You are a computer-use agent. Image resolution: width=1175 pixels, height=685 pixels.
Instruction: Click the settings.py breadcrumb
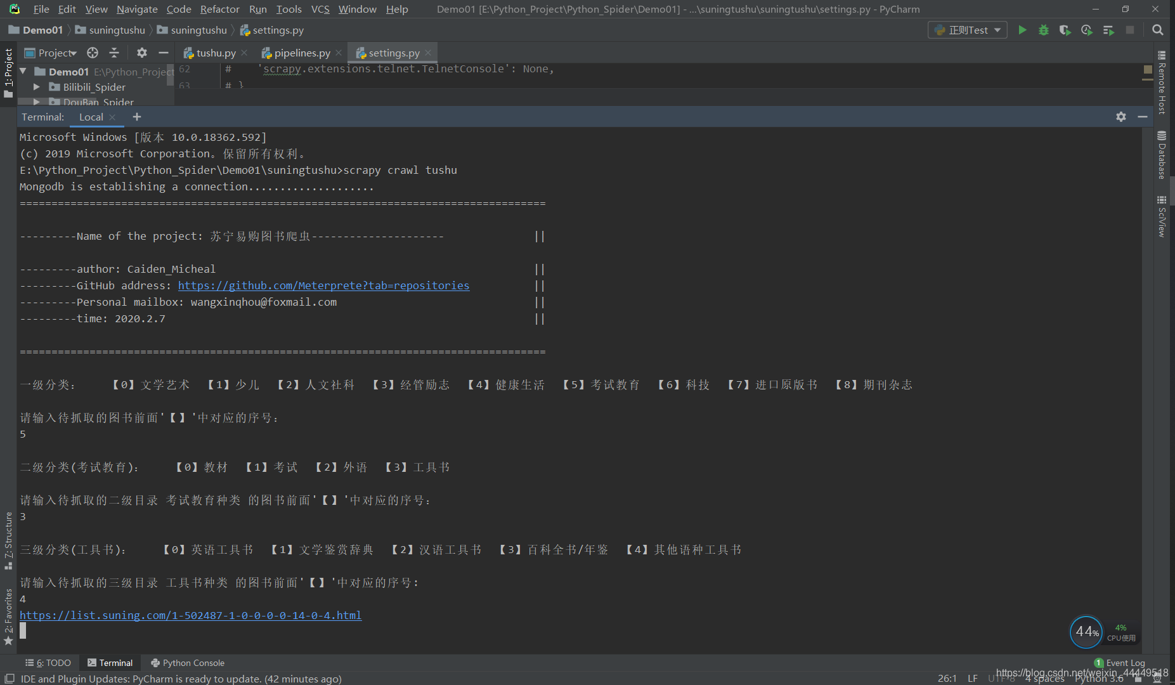coord(271,30)
